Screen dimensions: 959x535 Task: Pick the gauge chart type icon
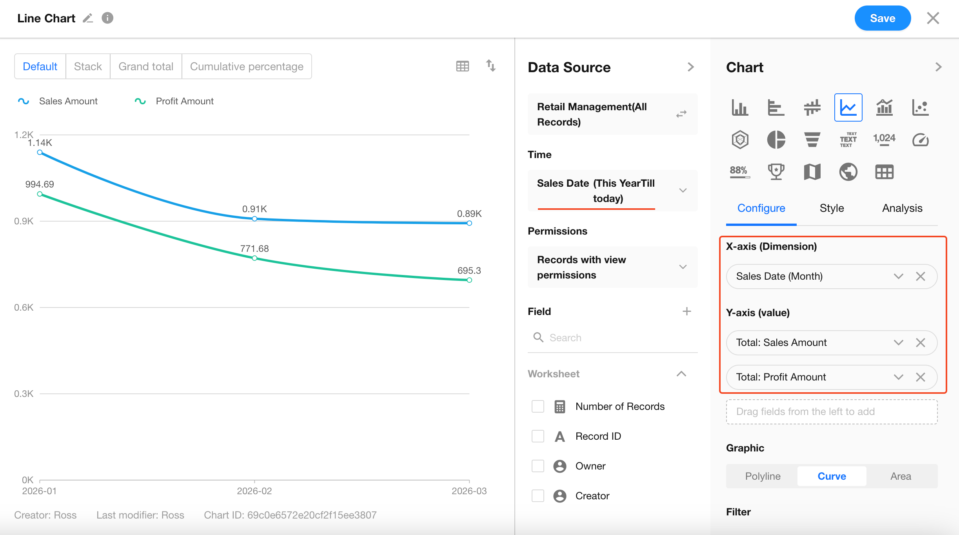tap(920, 140)
